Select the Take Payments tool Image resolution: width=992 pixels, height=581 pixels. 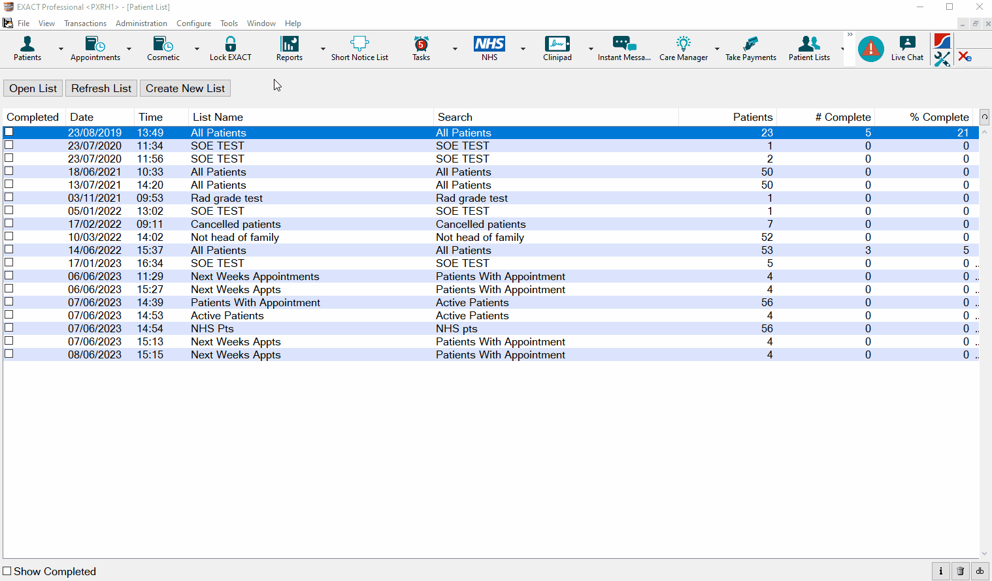pos(750,48)
